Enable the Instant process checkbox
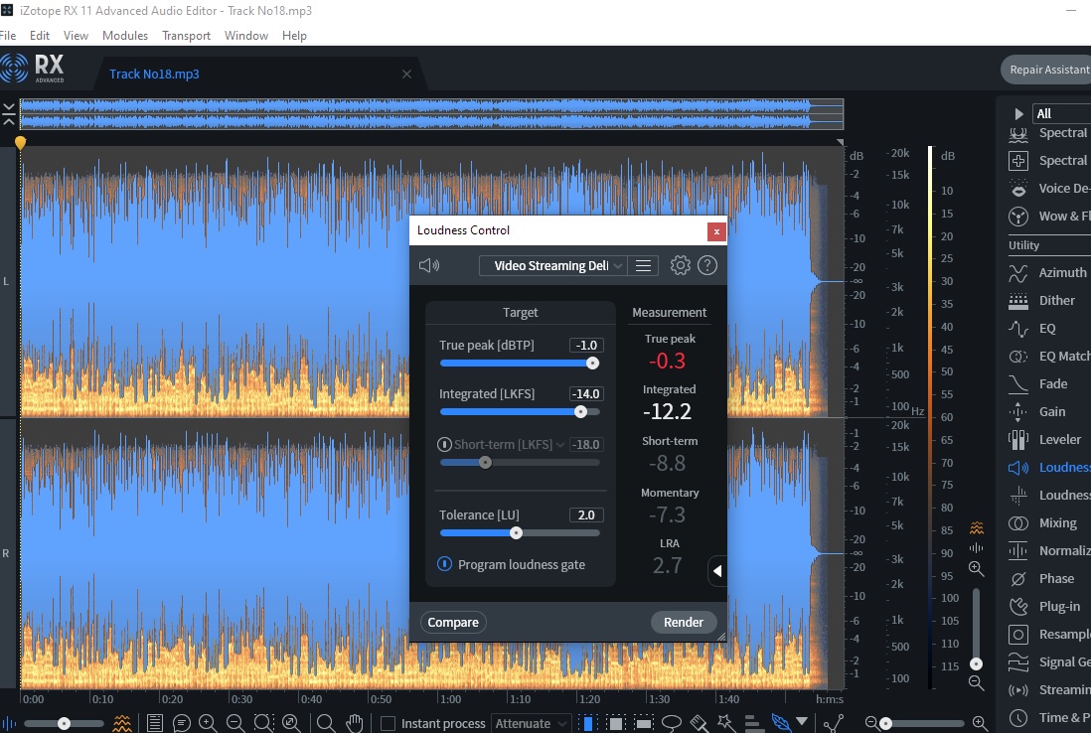 (389, 723)
